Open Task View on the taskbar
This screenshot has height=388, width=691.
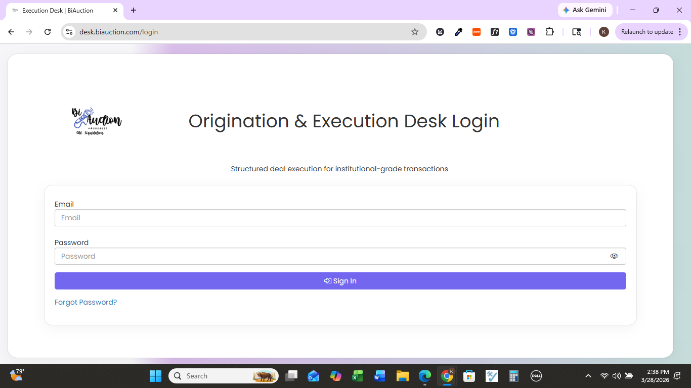click(x=291, y=376)
